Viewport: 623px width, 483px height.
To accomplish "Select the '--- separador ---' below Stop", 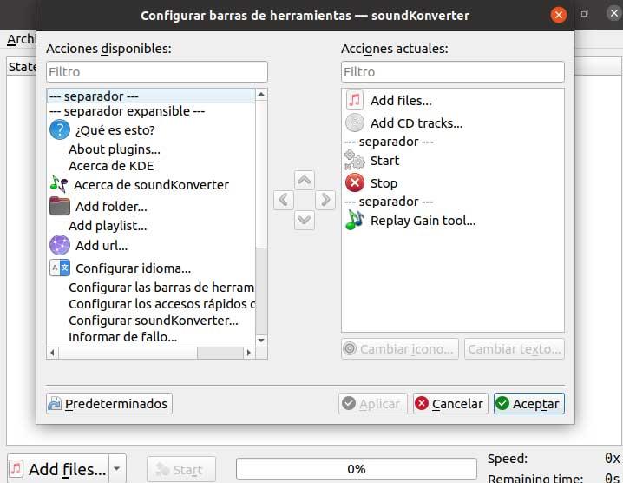I will coord(389,202).
